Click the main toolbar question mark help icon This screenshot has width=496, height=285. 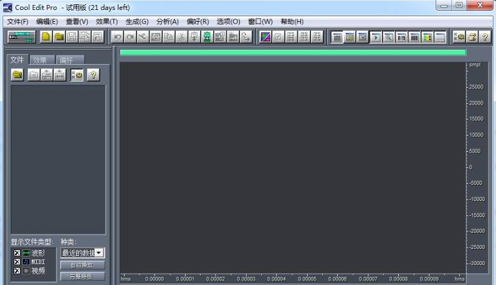(x=485, y=37)
